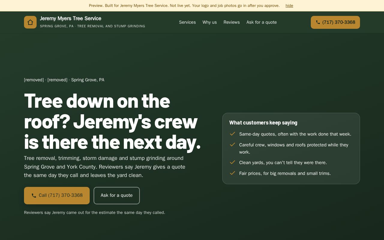
Task: Click the "Preview. Built for Jeremy Myers" banner text
Action: [184, 6]
